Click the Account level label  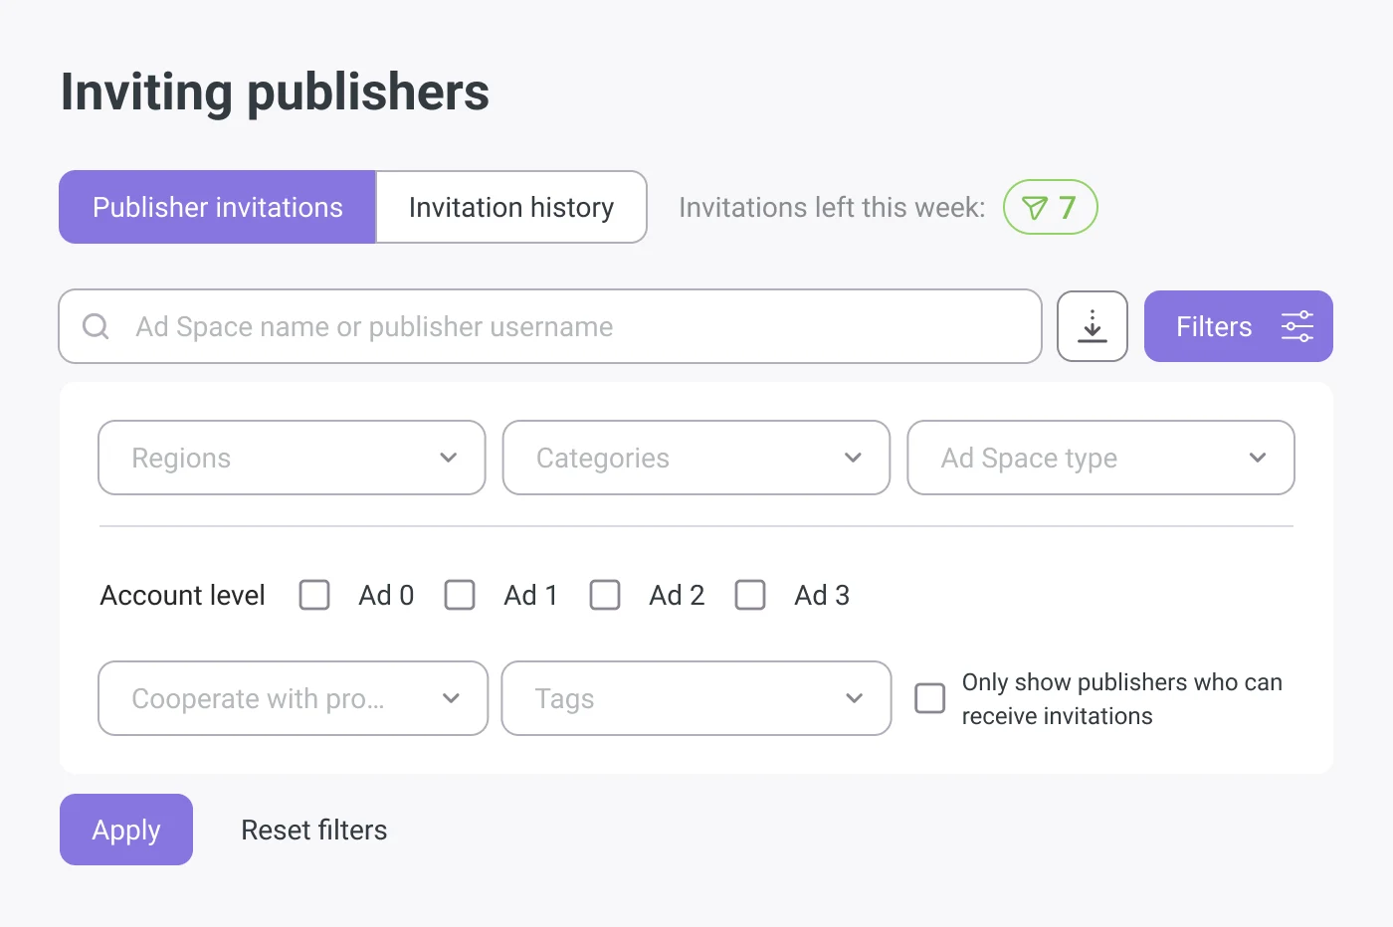(x=183, y=595)
